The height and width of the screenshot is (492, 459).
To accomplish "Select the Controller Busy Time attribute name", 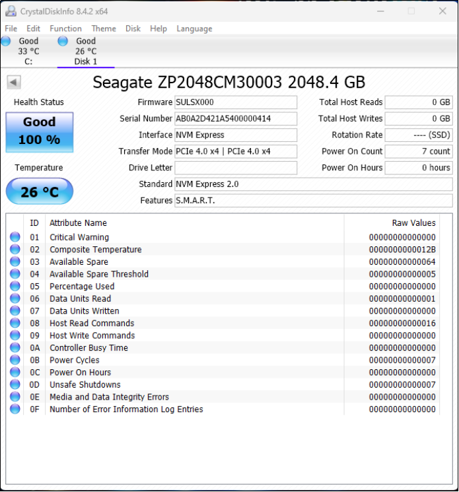I will pos(88,347).
